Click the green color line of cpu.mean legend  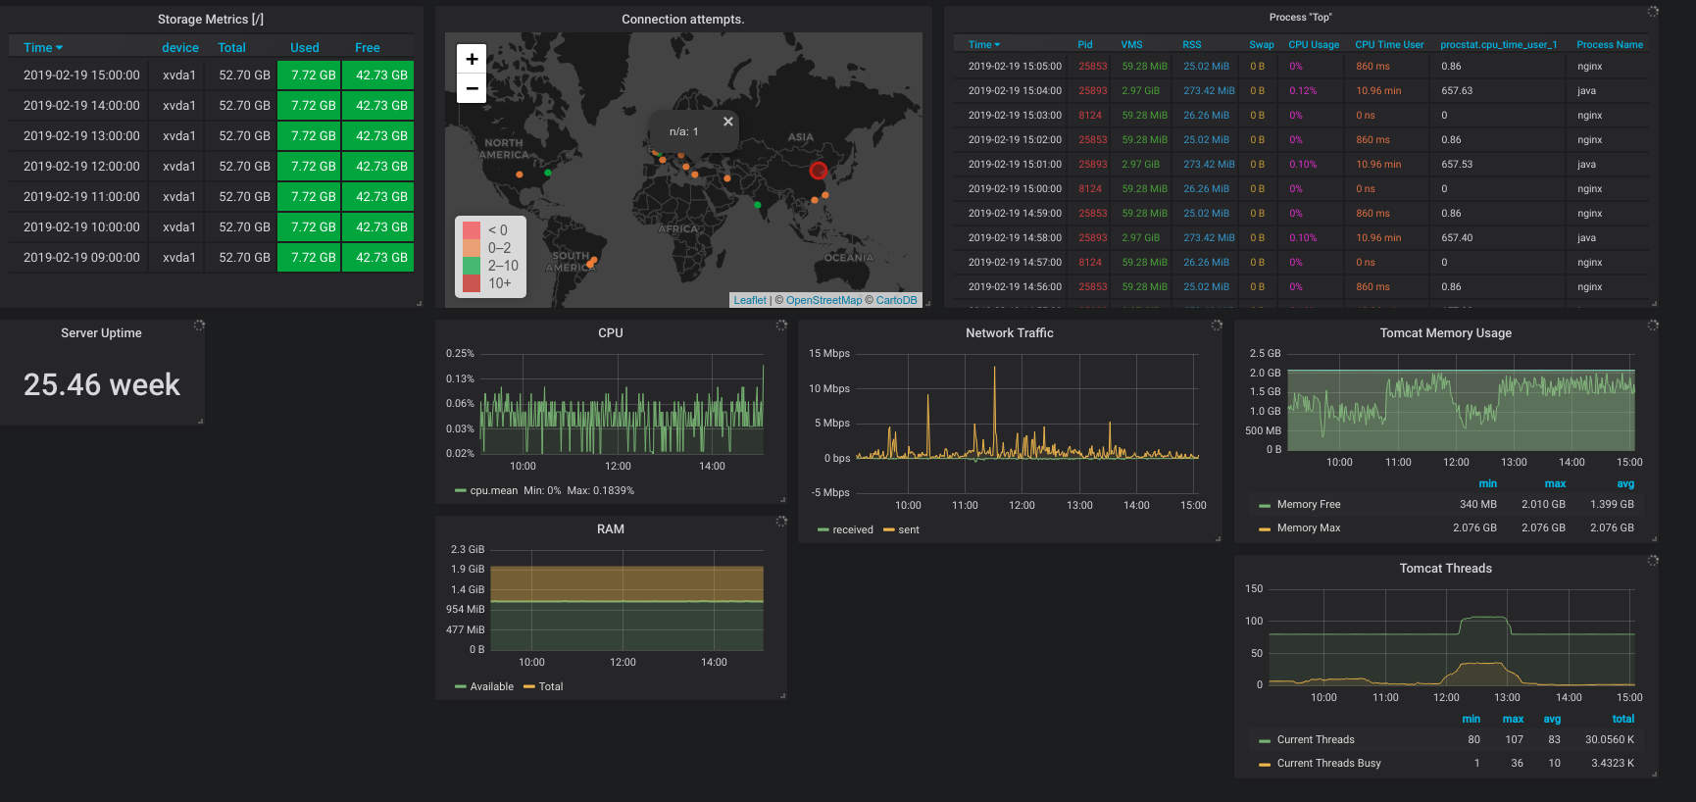(x=461, y=491)
